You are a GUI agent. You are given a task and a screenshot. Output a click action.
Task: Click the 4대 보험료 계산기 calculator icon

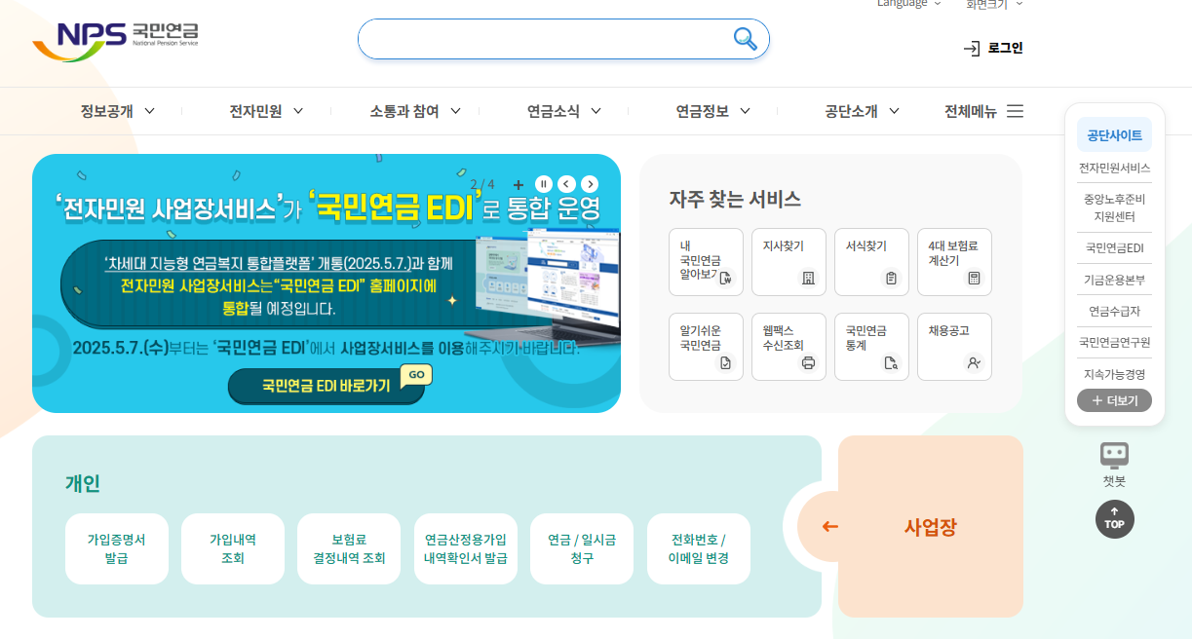click(x=954, y=261)
